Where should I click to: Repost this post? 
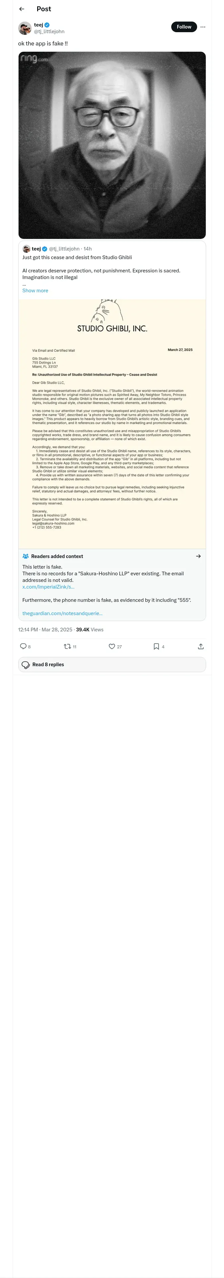pos(68,646)
